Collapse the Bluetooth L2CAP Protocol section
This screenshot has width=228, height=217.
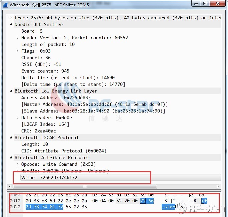coord(11,137)
